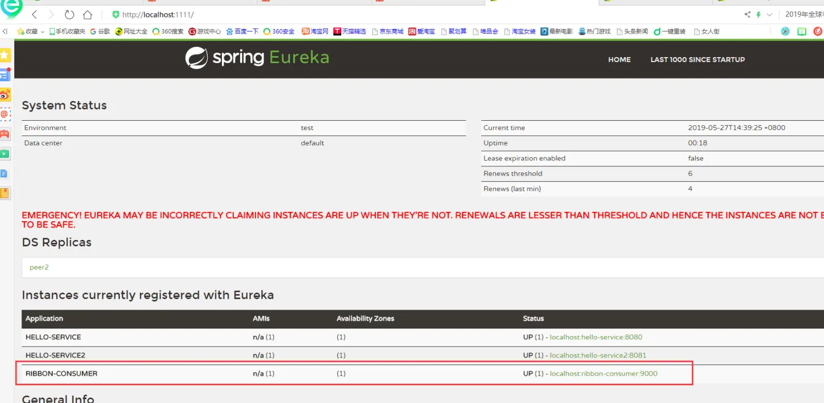Click the share icon near address bar
The height and width of the screenshot is (403, 824).
(747, 15)
